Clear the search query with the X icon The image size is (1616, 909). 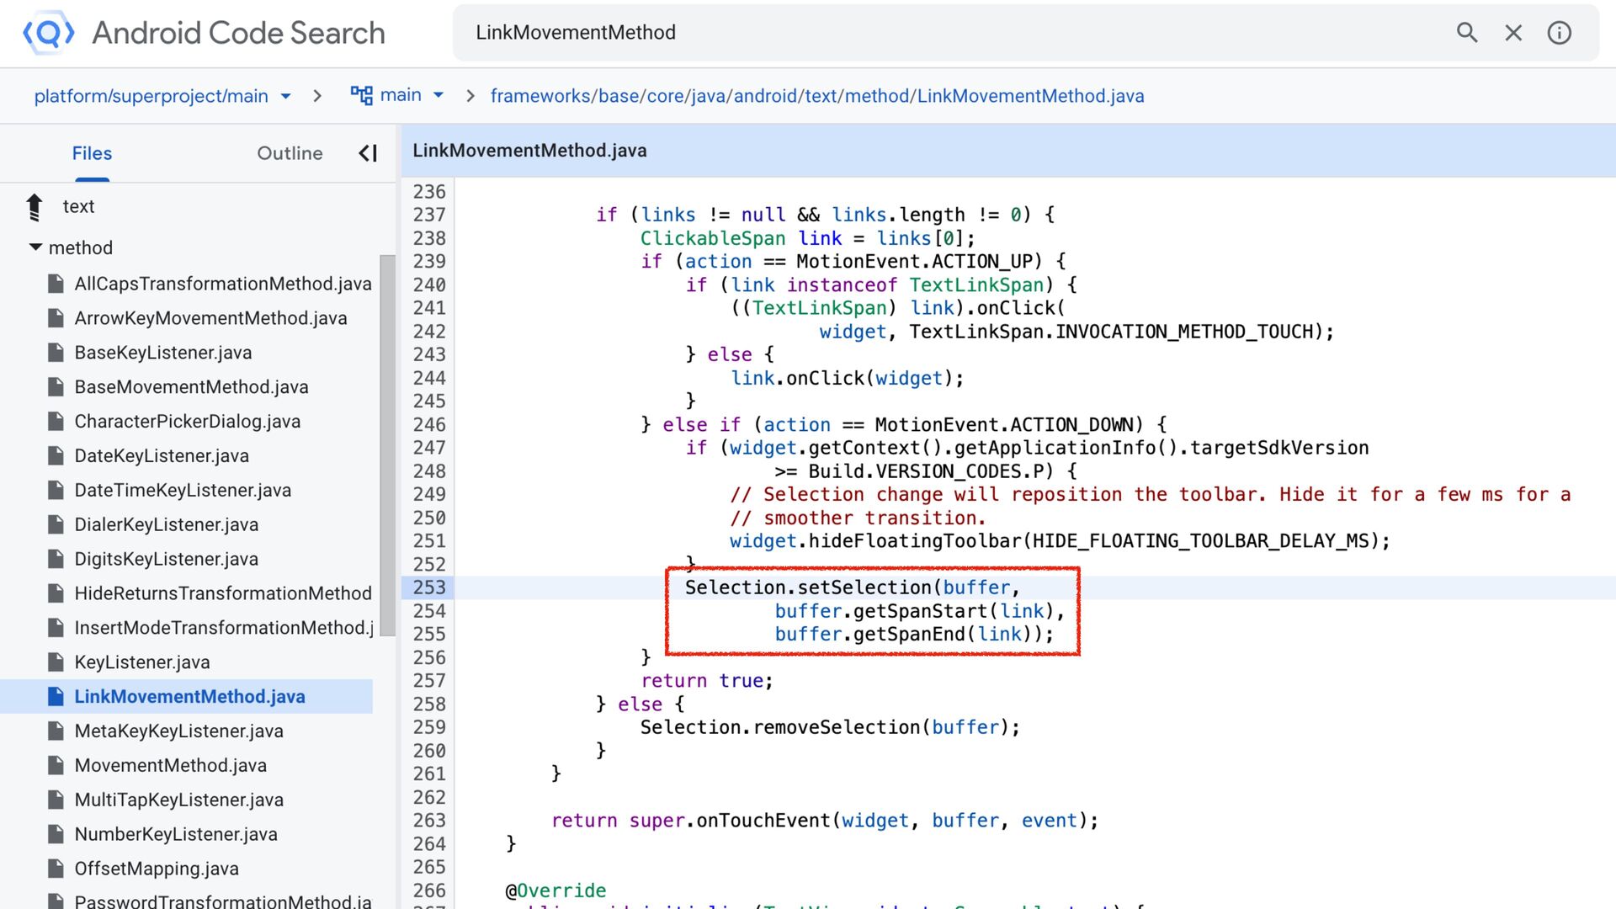(x=1513, y=33)
